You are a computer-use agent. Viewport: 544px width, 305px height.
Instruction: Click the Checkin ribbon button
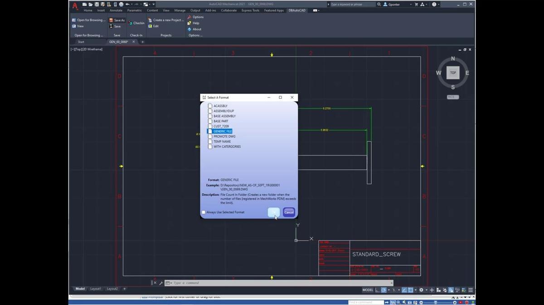136,23
